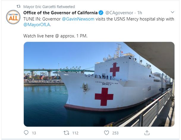Click Mayor Eric Garcetti Retweeted label
The image size is (181, 140).
pos(49,7)
